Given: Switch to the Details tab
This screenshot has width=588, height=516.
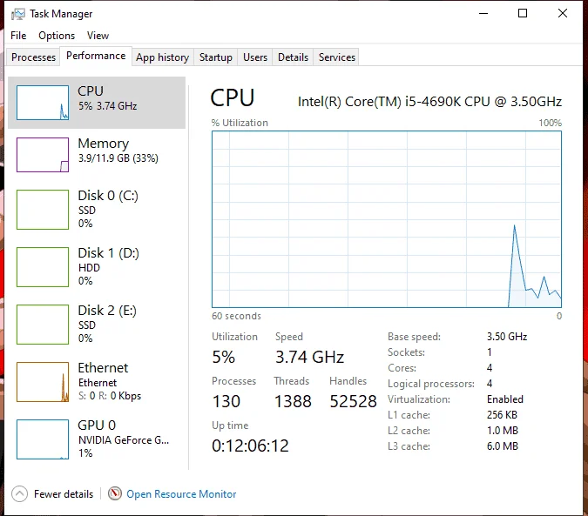Looking at the screenshot, I should [x=293, y=57].
